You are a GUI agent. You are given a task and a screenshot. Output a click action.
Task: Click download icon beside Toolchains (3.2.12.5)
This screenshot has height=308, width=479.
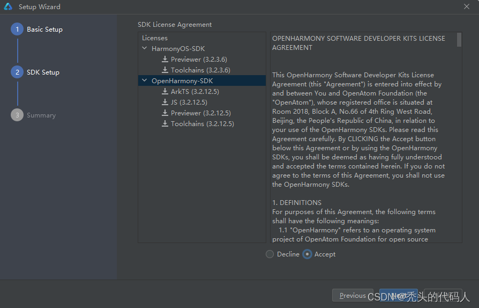(x=165, y=123)
